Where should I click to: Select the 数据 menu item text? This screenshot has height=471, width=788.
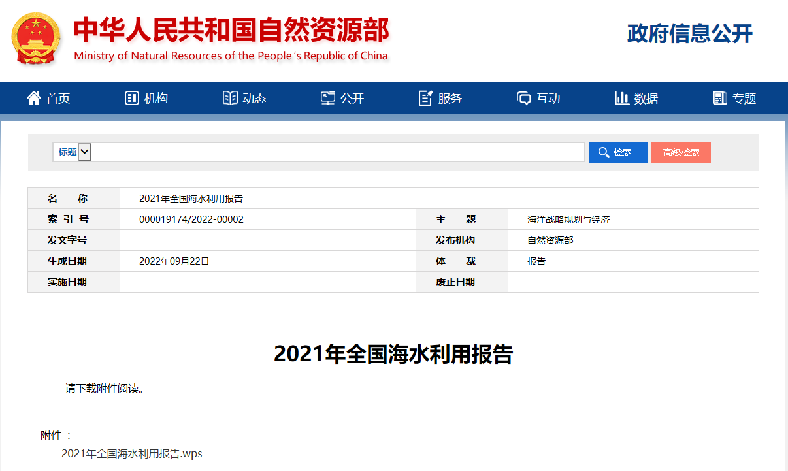646,99
